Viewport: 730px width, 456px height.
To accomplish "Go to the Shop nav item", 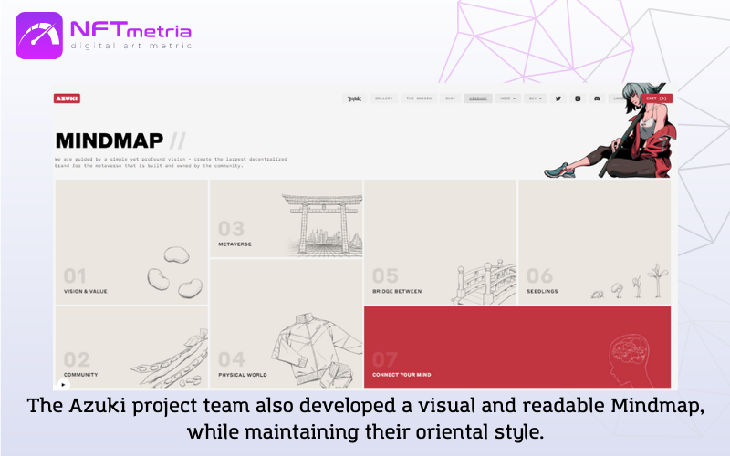I will click(x=450, y=98).
